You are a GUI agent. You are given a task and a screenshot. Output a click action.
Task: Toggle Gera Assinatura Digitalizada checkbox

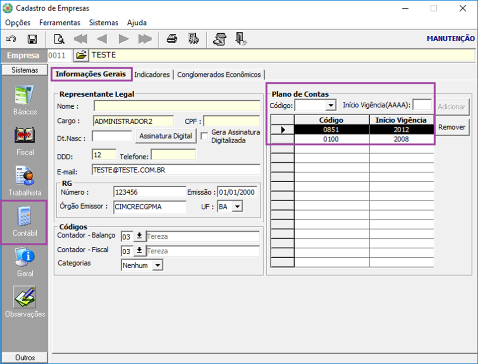pyautogui.click(x=204, y=136)
